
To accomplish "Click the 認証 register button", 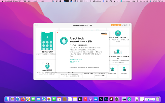I will [125, 25].
